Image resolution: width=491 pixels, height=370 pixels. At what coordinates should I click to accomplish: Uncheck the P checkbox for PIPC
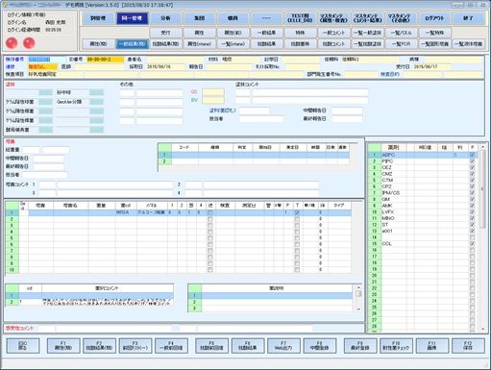472,161
